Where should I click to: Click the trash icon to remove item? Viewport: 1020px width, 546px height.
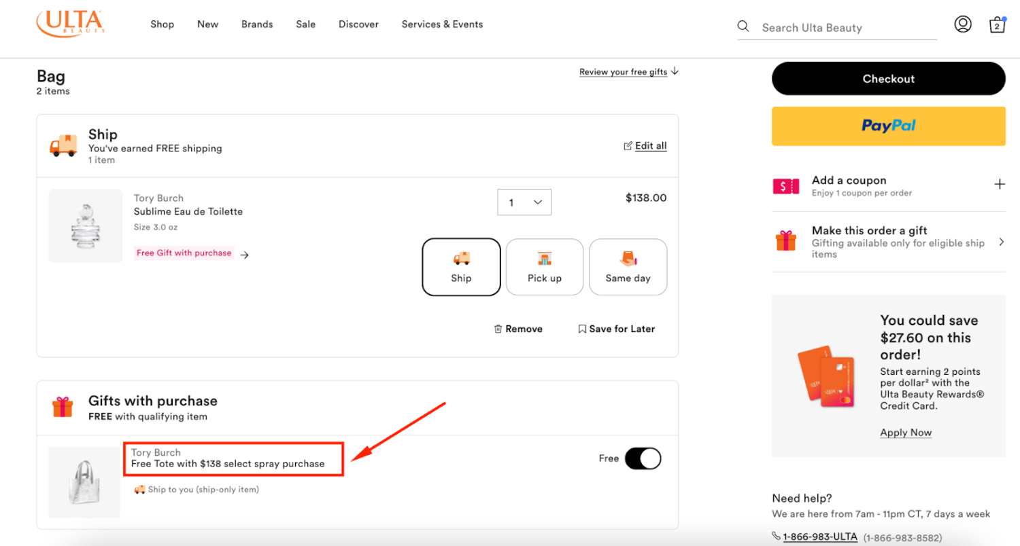[x=498, y=329]
